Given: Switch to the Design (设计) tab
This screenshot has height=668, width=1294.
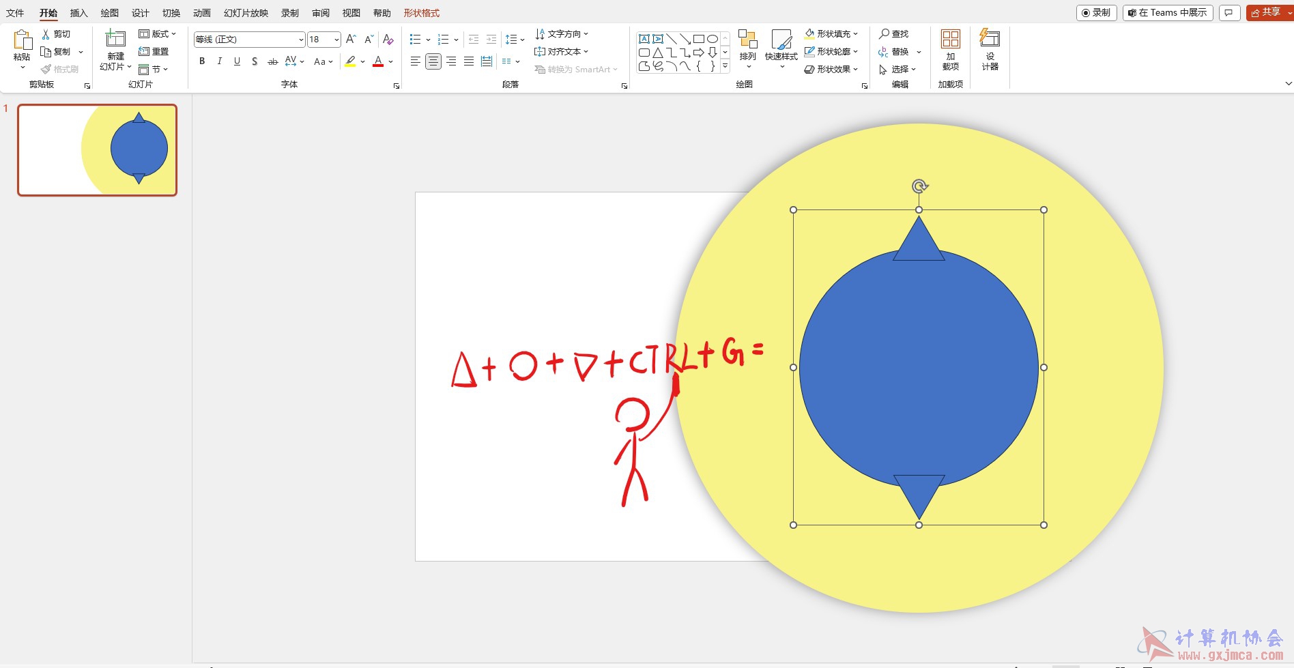Looking at the screenshot, I should pyautogui.click(x=141, y=13).
